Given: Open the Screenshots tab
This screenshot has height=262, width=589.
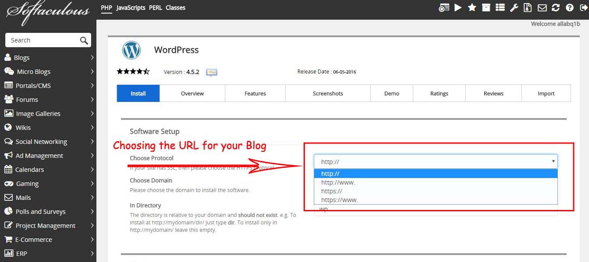Looking at the screenshot, I should pyautogui.click(x=328, y=93).
